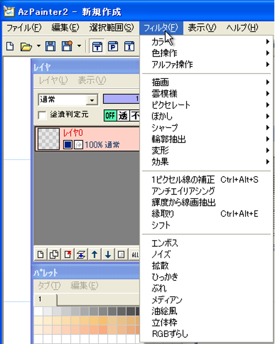Apply the エンボス filter

coord(206,243)
